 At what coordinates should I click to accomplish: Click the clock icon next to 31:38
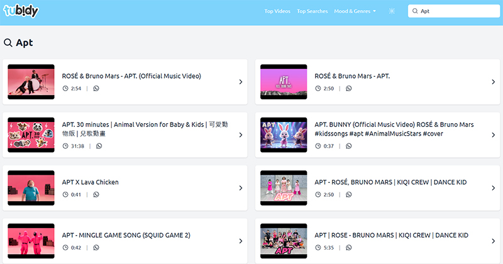65,146
